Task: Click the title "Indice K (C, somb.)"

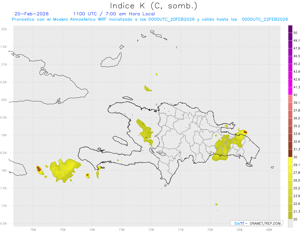Action: point(154,6)
